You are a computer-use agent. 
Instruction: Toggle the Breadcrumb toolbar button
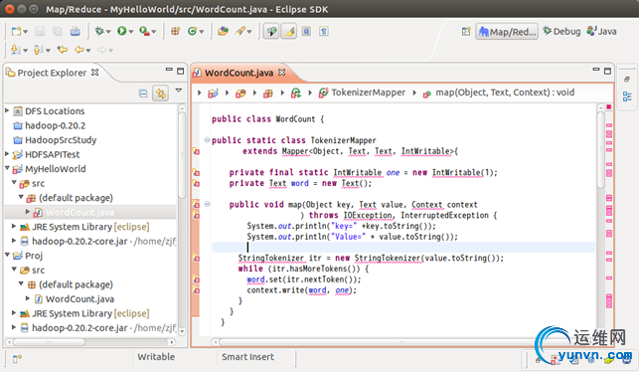tap(271, 32)
